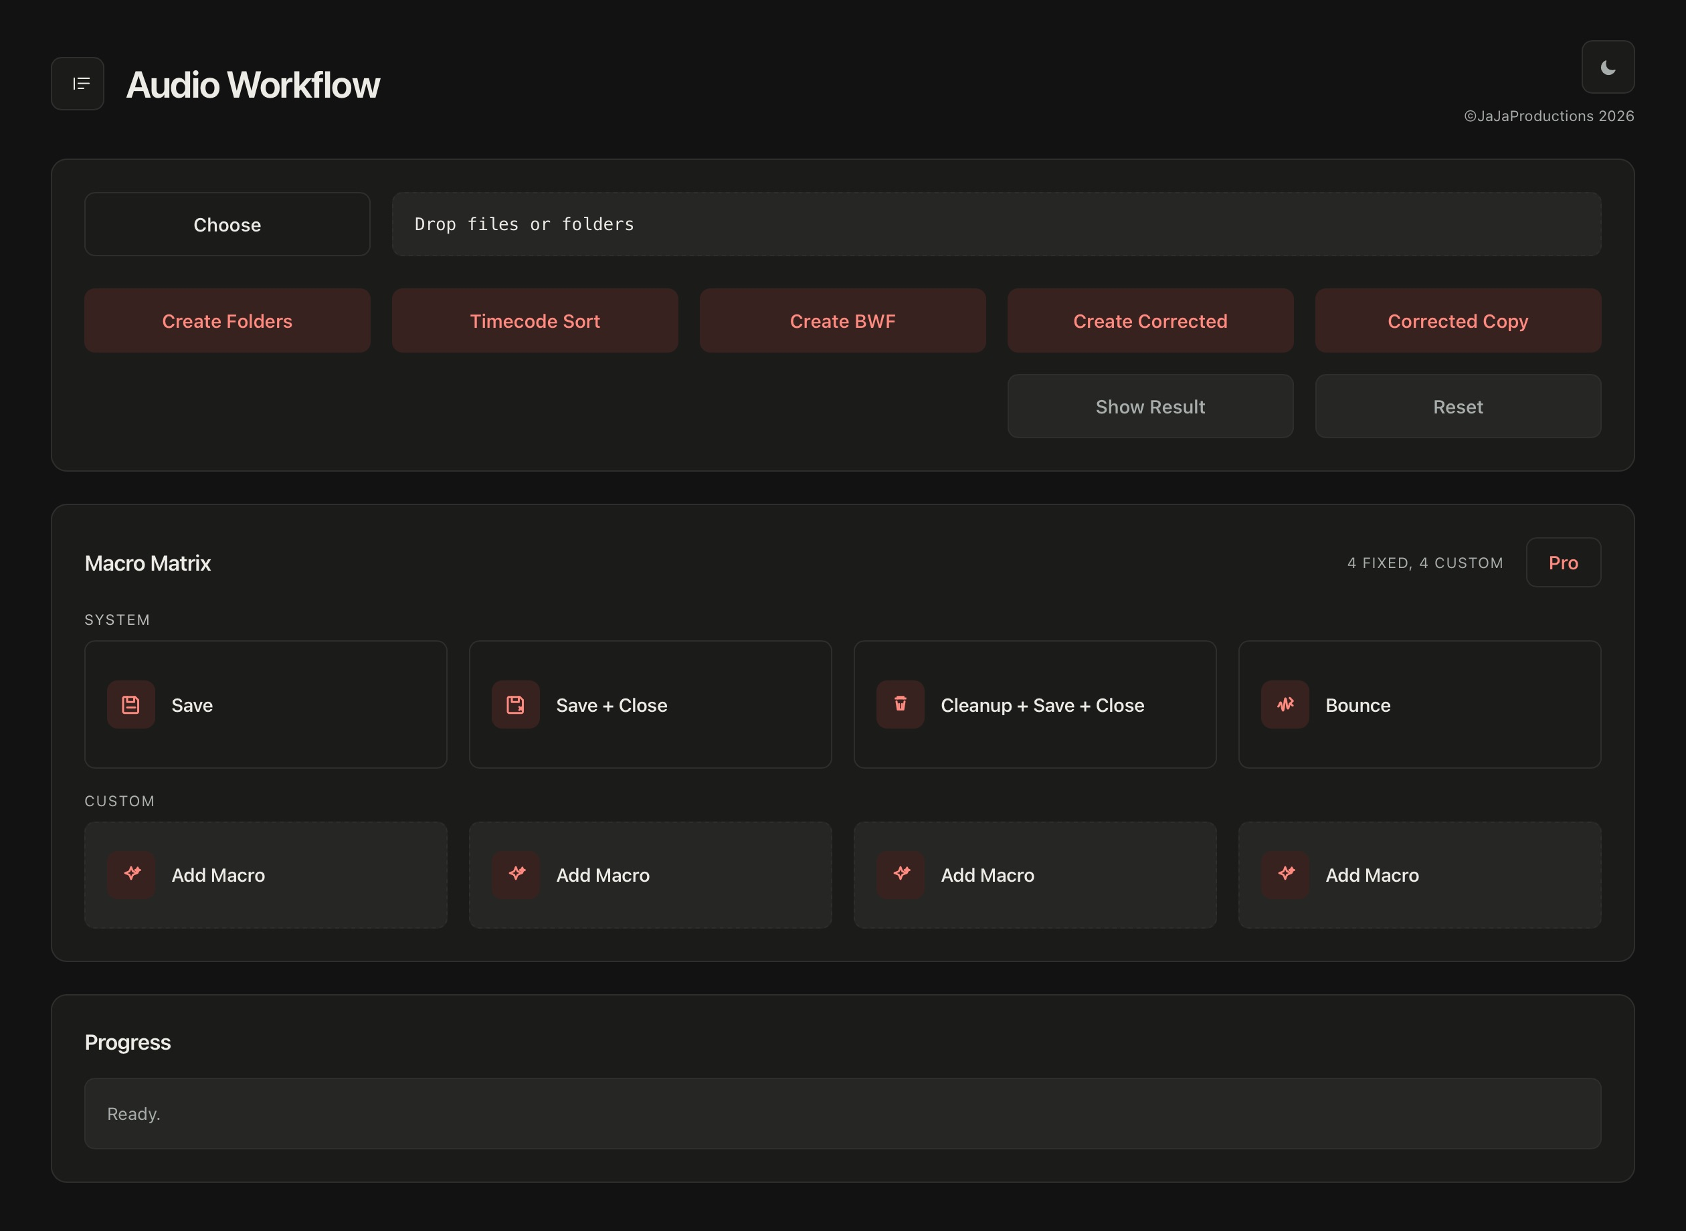This screenshot has height=1231, width=1686.
Task: Click the Reset button
Action: click(x=1458, y=406)
